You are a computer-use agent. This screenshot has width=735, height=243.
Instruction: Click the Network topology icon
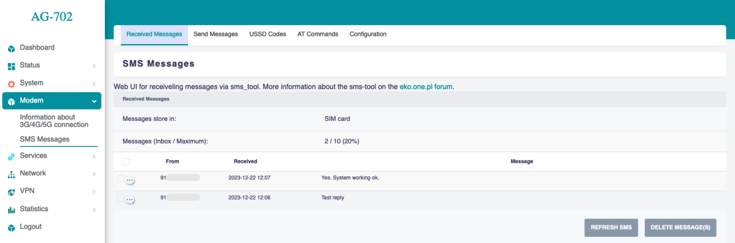pyautogui.click(x=11, y=174)
